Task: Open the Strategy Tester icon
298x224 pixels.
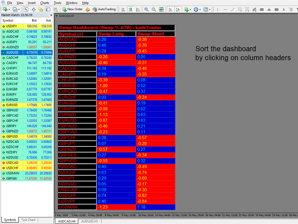Action: 55,9
